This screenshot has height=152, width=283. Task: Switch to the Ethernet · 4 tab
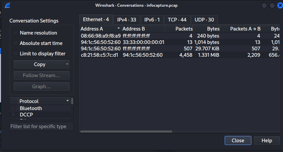coord(96,19)
